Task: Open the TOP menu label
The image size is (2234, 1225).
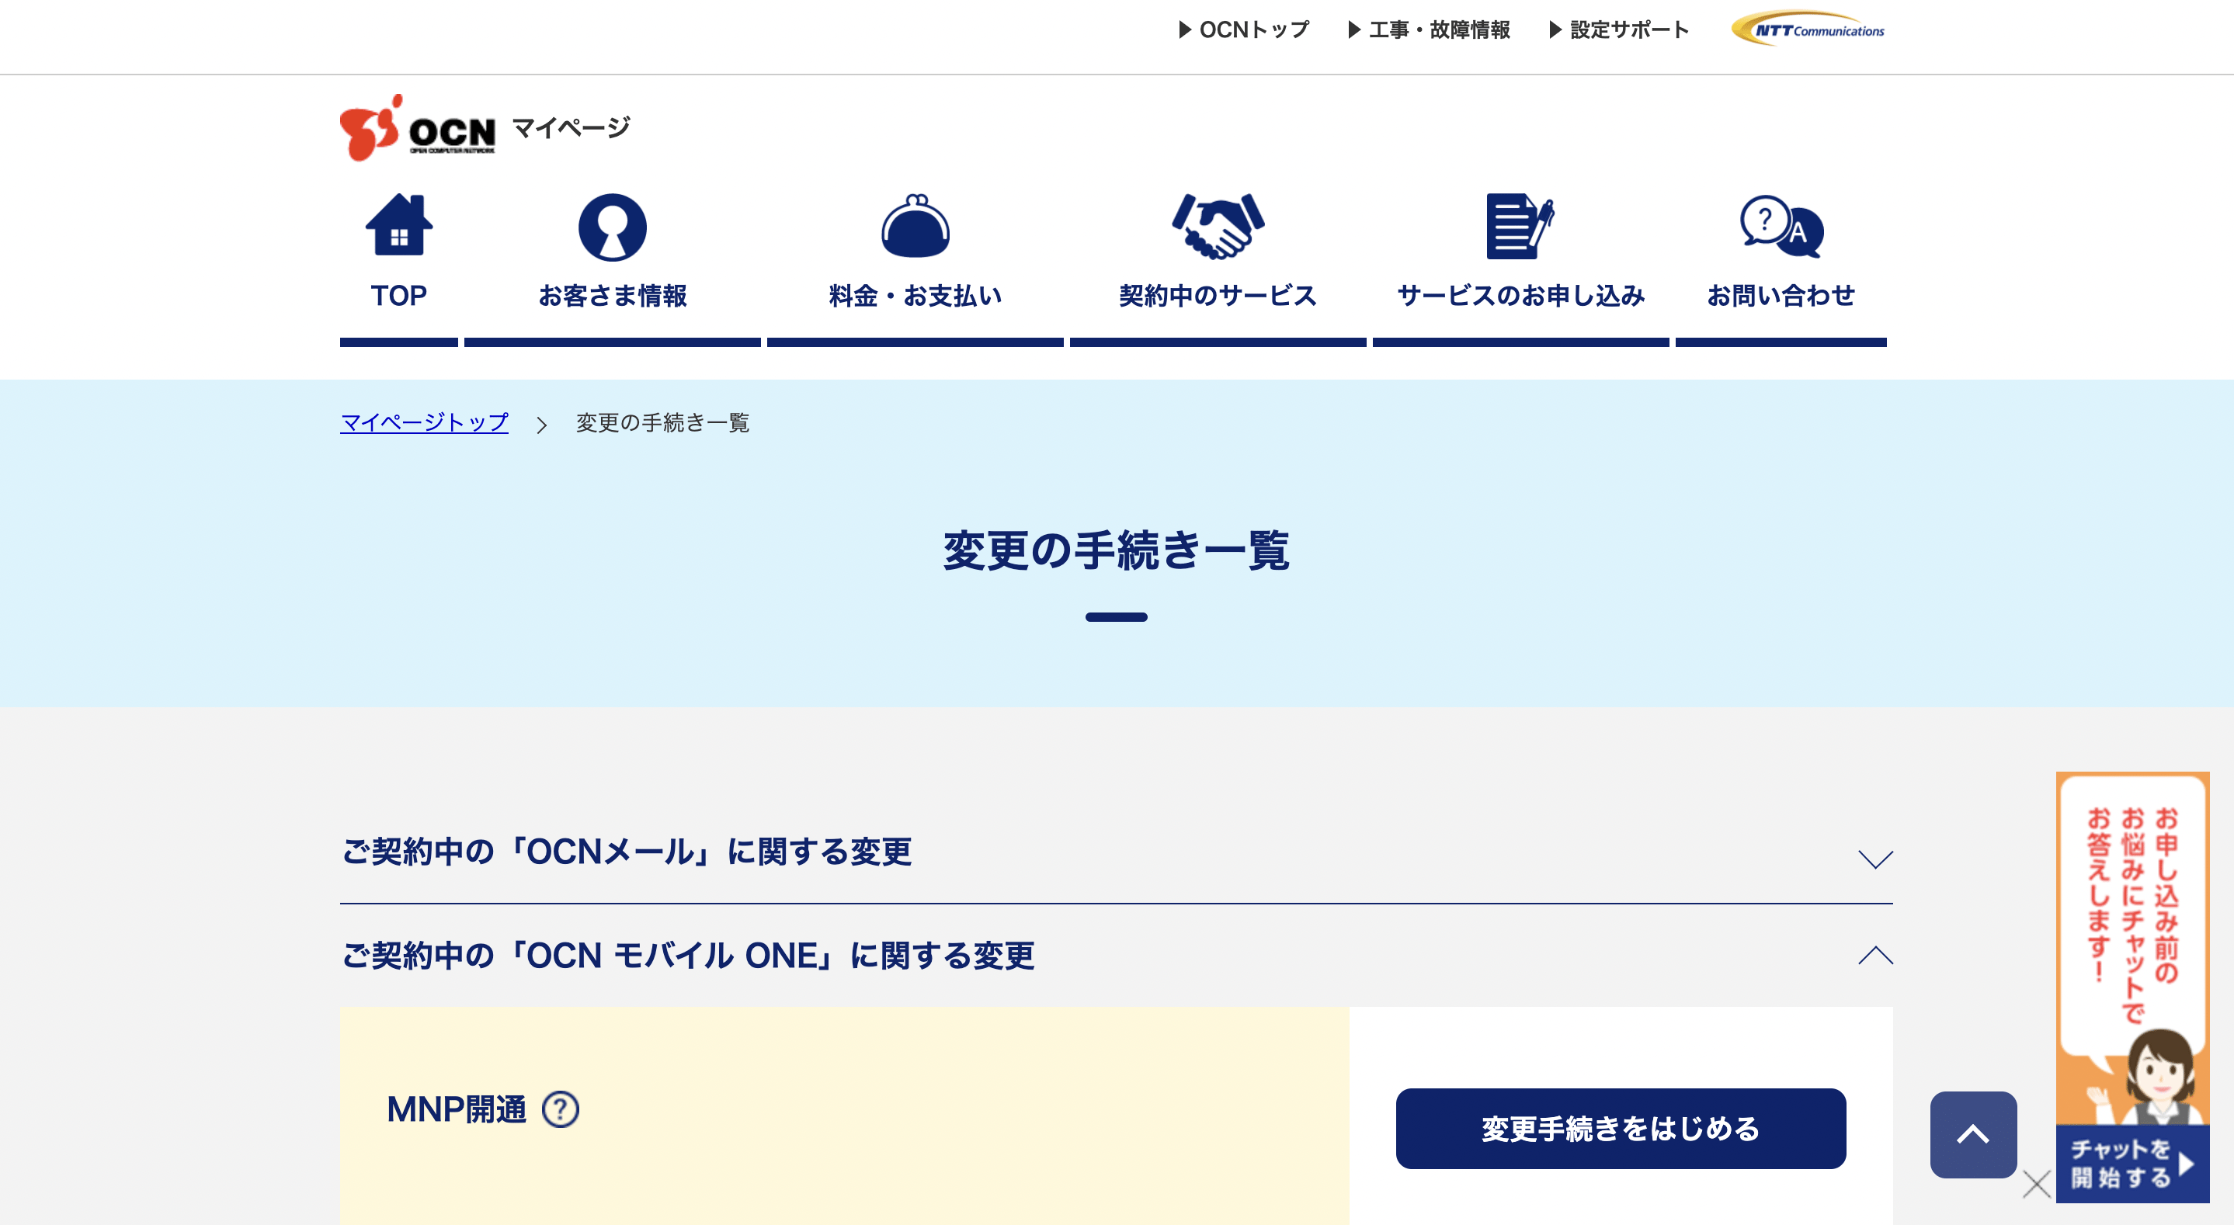Action: pos(399,296)
